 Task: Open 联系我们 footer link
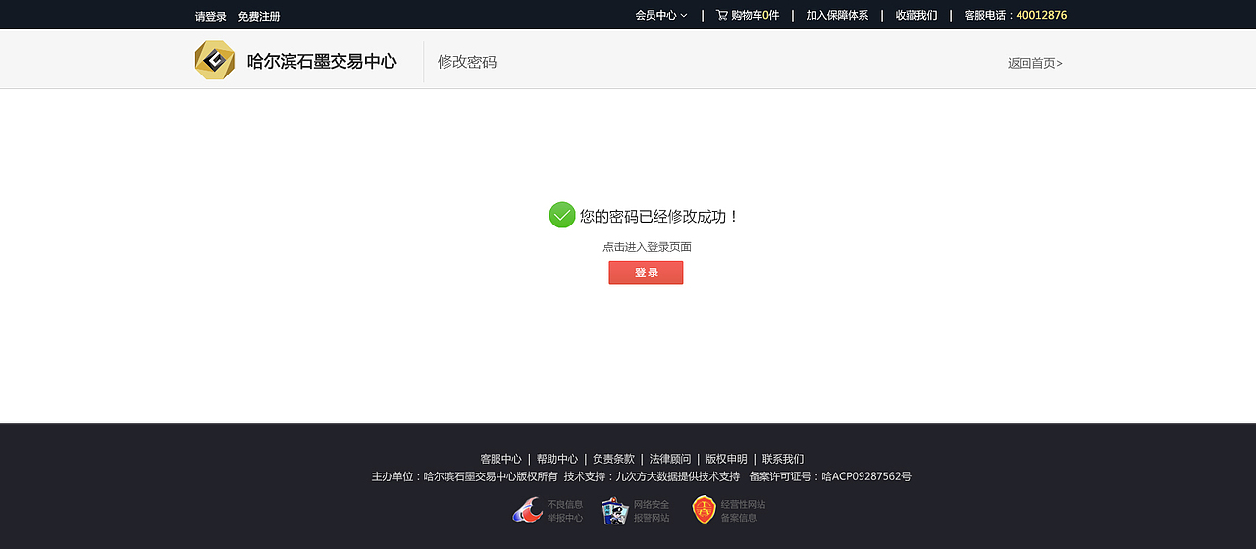tap(783, 459)
